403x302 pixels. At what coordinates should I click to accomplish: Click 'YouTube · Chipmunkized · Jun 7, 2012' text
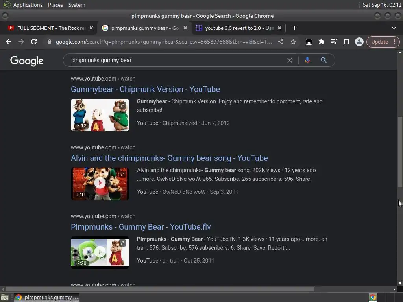click(x=183, y=123)
